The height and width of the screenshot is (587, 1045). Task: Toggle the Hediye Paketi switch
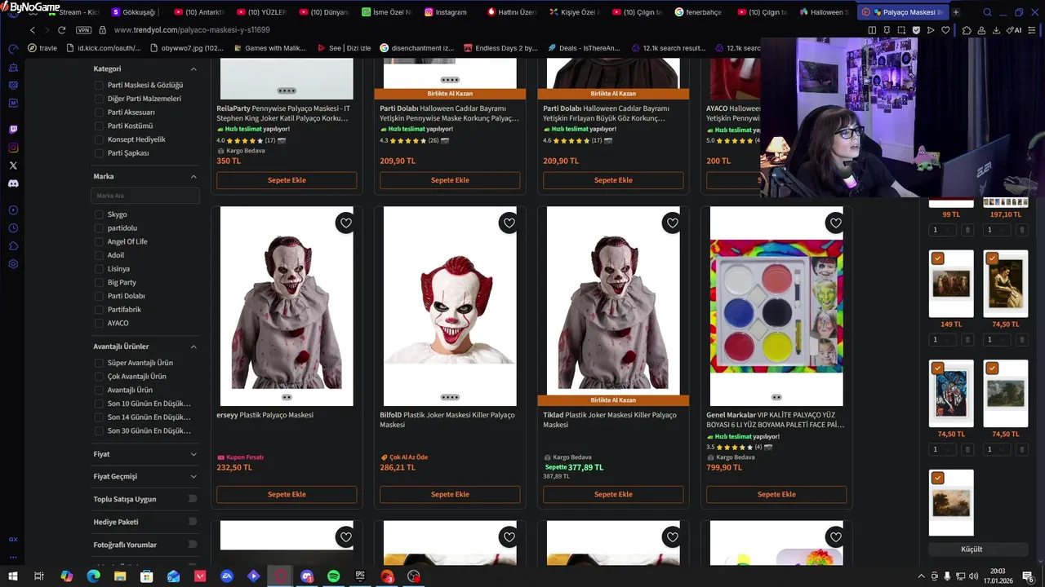point(193,521)
